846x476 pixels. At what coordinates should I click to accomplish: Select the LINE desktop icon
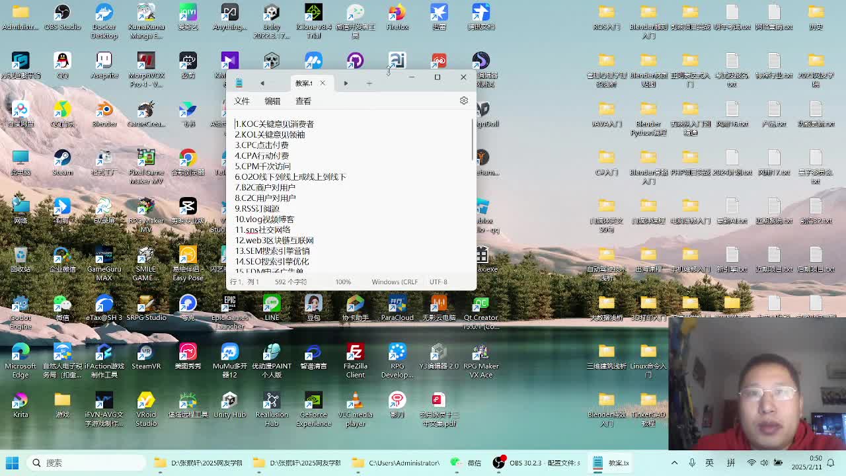point(272,308)
